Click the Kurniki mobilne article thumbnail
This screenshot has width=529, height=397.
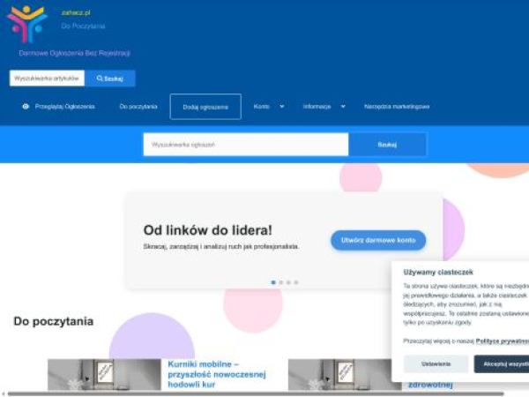pos(104,375)
